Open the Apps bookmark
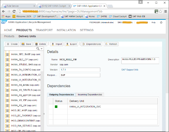Screen dimensions: 169x132 pyautogui.click(x=6, y=16)
